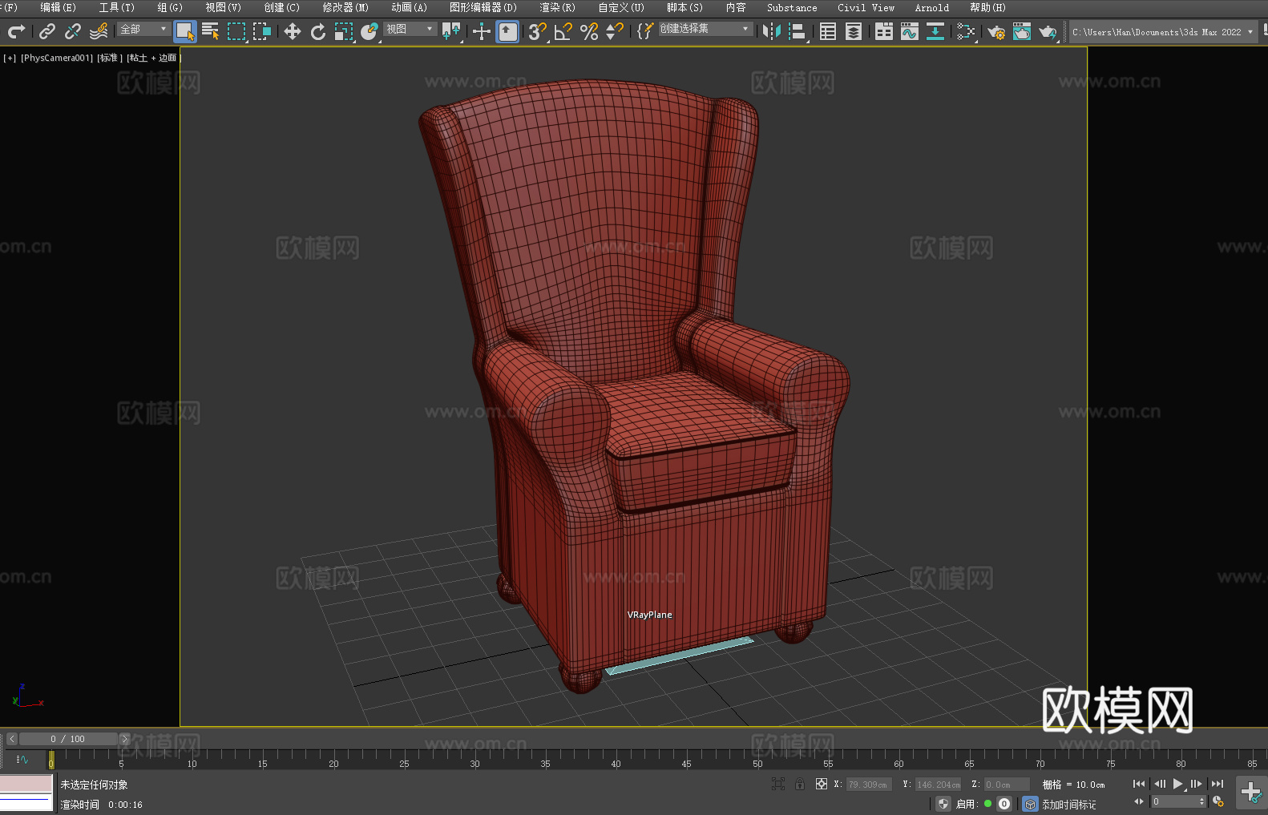This screenshot has width=1268, height=815.
Task: Activate the Select Object tool
Action: [185, 31]
